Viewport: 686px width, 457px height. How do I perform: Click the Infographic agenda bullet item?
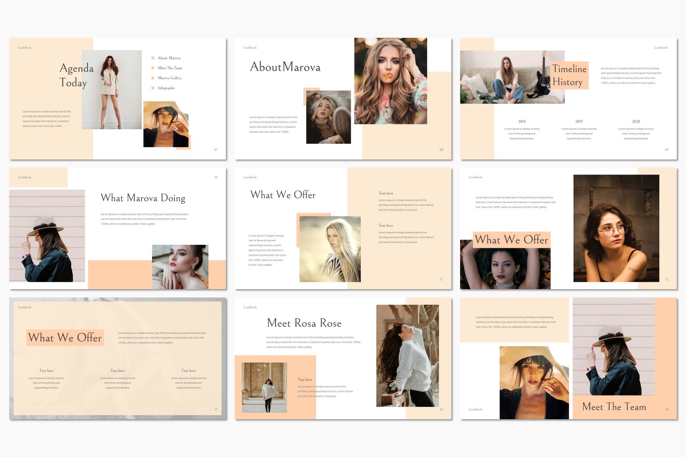point(166,88)
